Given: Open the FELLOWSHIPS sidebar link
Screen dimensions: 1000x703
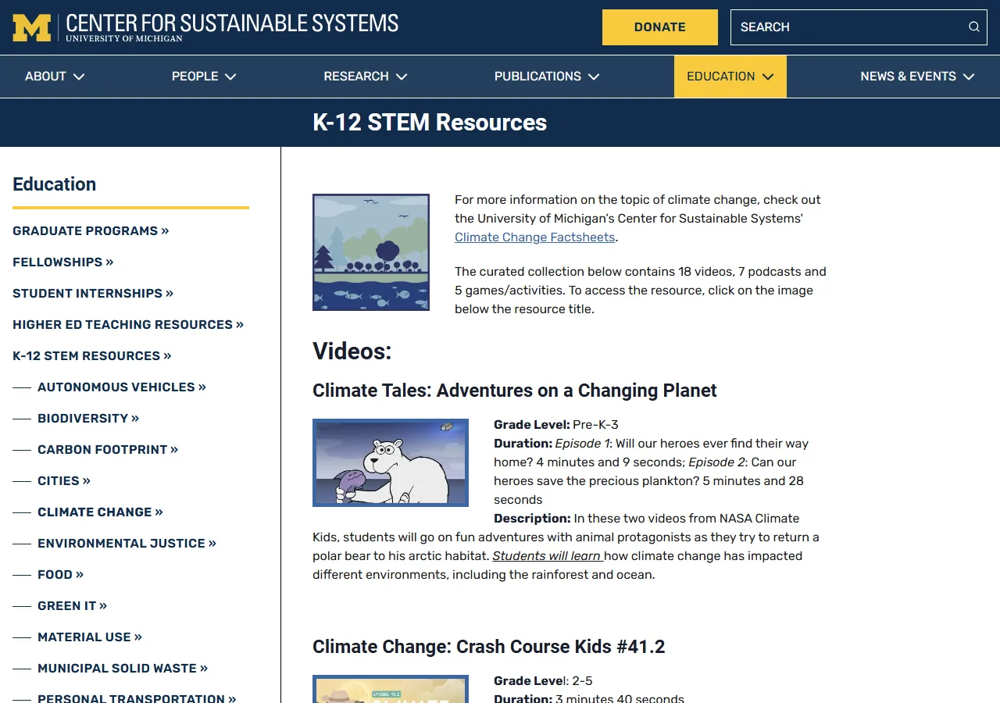Looking at the screenshot, I should pyautogui.click(x=62, y=262).
